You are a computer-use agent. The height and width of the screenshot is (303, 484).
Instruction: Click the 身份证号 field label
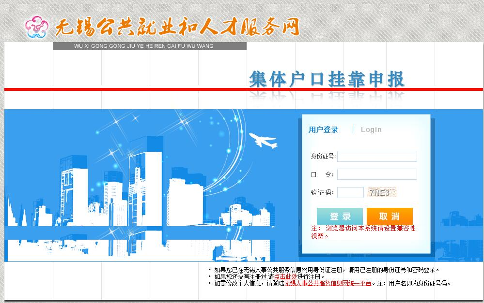pyautogui.click(x=323, y=156)
